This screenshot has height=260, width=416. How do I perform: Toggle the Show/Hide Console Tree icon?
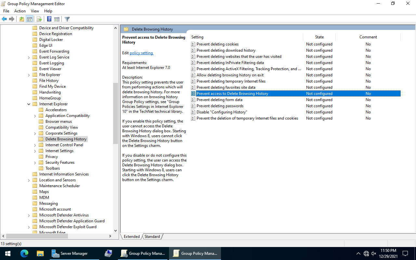coord(29,19)
